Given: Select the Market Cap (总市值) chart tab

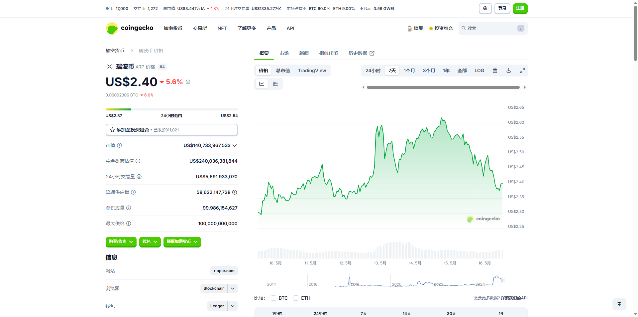Looking at the screenshot, I should coord(283,71).
